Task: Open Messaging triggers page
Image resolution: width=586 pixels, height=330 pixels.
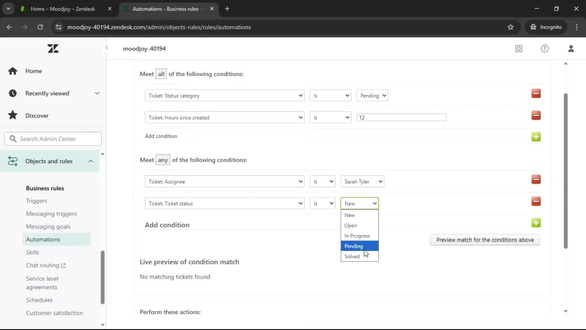Action: (51, 214)
